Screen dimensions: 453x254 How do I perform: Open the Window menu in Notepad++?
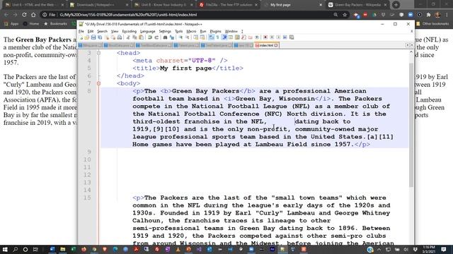pyautogui.click(x=231, y=31)
